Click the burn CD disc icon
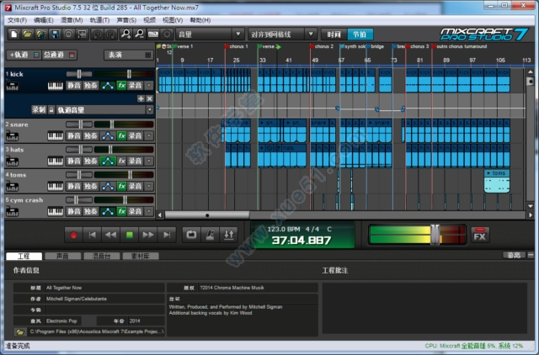Screen dimensions: 539x355 [x=68, y=34]
